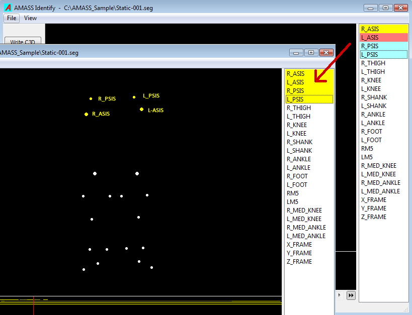This screenshot has height=315, width=412.
Task: Select LM5 in the front window list
Action: pos(309,201)
